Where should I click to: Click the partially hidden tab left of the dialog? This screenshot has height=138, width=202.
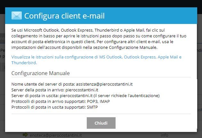(x=3, y=38)
